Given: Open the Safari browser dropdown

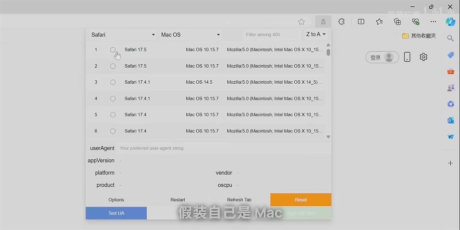Looking at the screenshot, I should [x=123, y=35].
